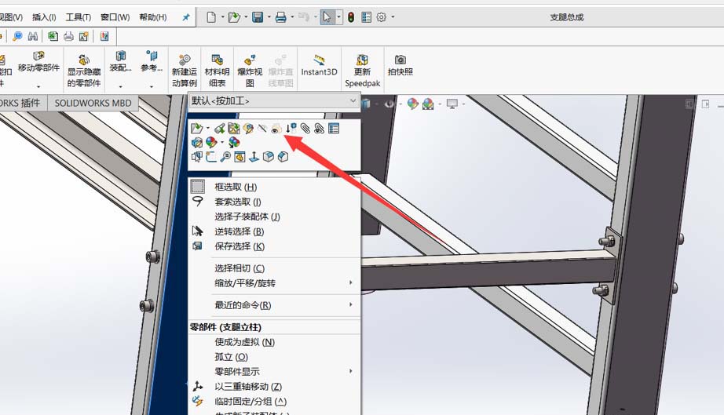Expand the 装配... dropdown in ribbon
Screen dimensions: 724x415
pos(120,86)
